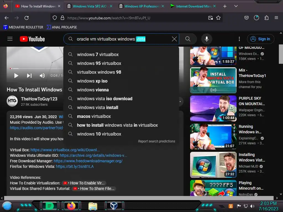Open network icon in system tray

246,206
